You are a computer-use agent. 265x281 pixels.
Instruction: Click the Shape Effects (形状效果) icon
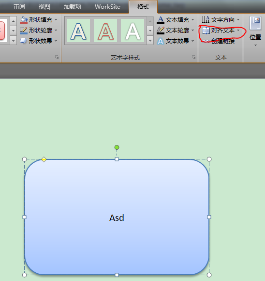24,41
